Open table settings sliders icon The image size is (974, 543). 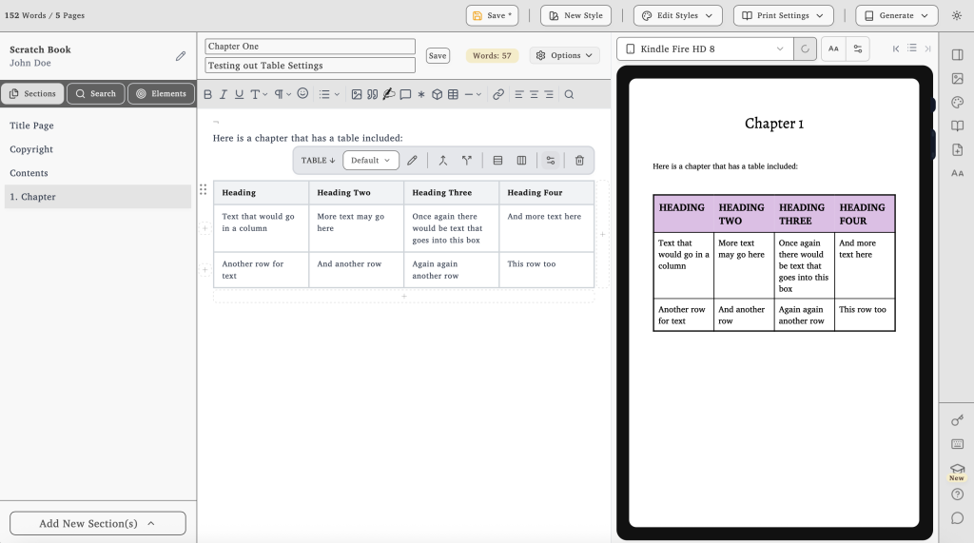(x=550, y=161)
